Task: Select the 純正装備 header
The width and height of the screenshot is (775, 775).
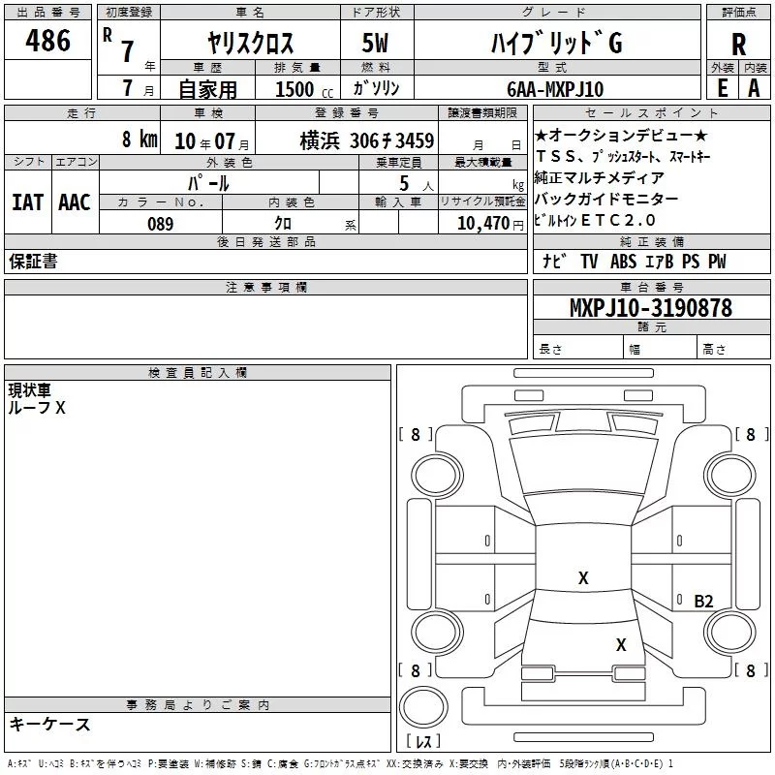Action: point(651,241)
